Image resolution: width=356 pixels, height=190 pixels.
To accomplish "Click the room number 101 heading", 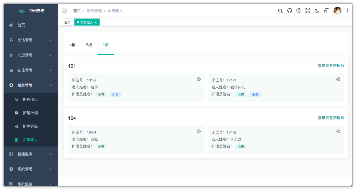I will [x=72, y=66].
